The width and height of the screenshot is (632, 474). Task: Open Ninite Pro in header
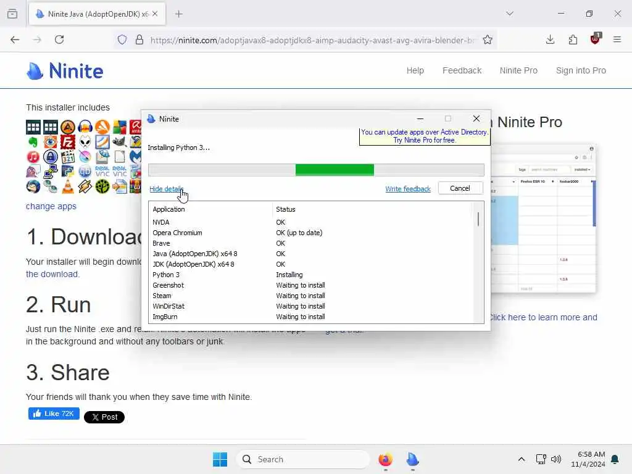click(x=518, y=70)
